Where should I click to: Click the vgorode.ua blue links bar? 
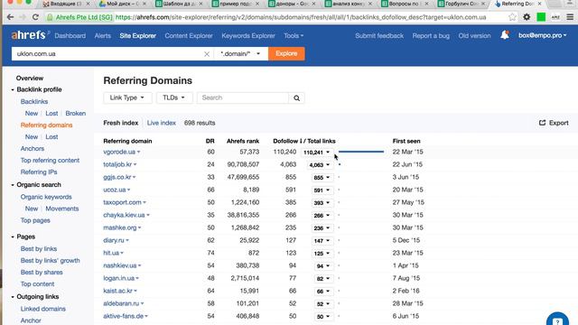click(x=361, y=152)
